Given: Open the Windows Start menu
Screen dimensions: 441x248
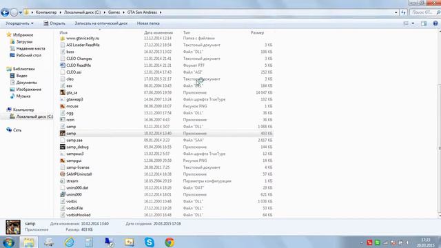Looking at the screenshot, I should 8,242.
